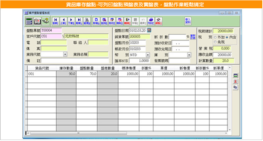Click the red delete-row icon beside grid
263x141 pixels.
(235, 81)
